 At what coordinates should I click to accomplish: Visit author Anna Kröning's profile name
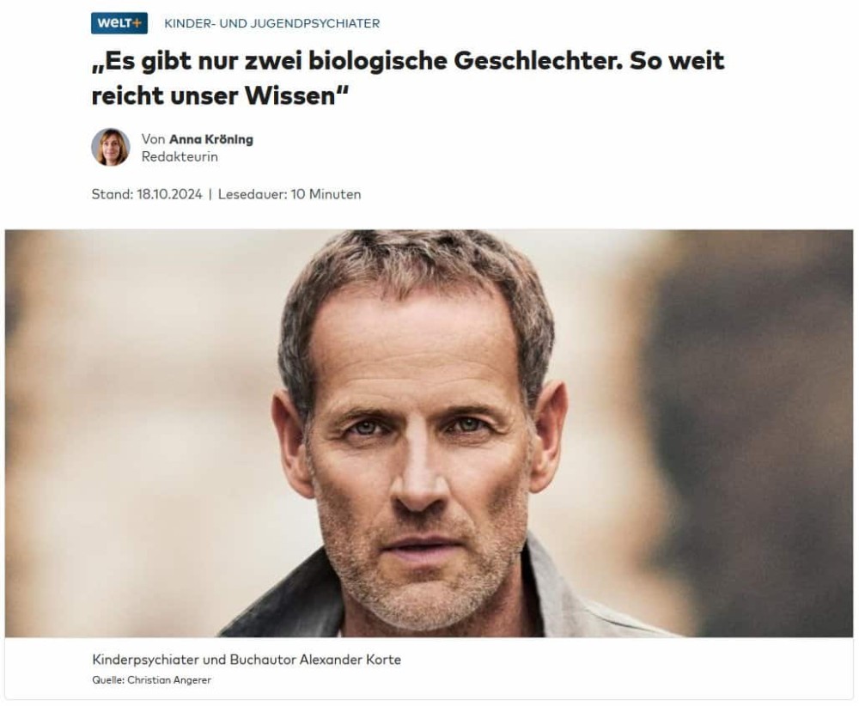tap(211, 139)
